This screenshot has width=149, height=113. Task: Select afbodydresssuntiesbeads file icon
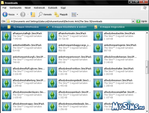52,106
